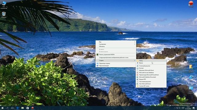
Task: Open the taskbar clock and date
Action: pyautogui.click(x=188, y=108)
